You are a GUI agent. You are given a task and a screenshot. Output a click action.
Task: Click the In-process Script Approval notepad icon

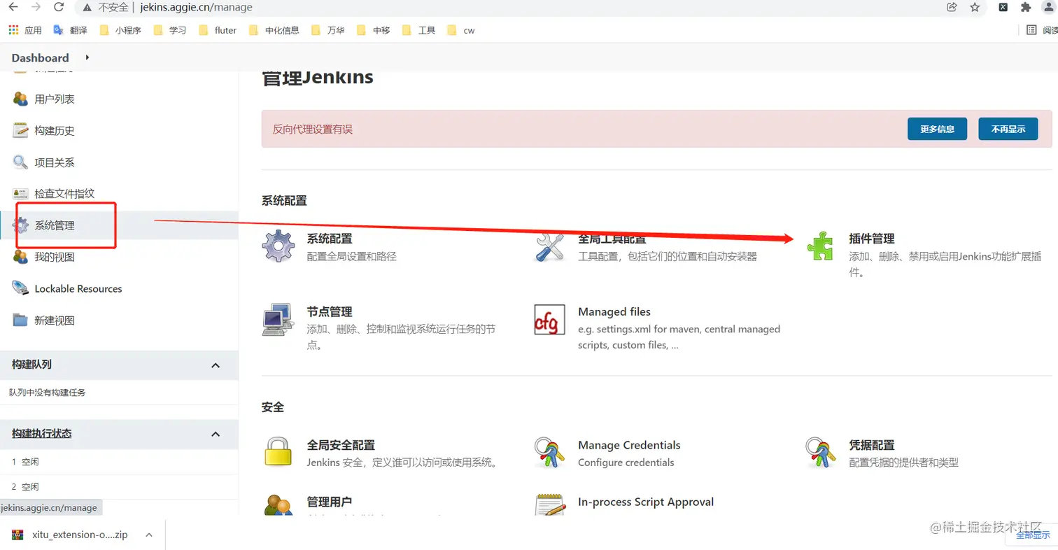(550, 505)
